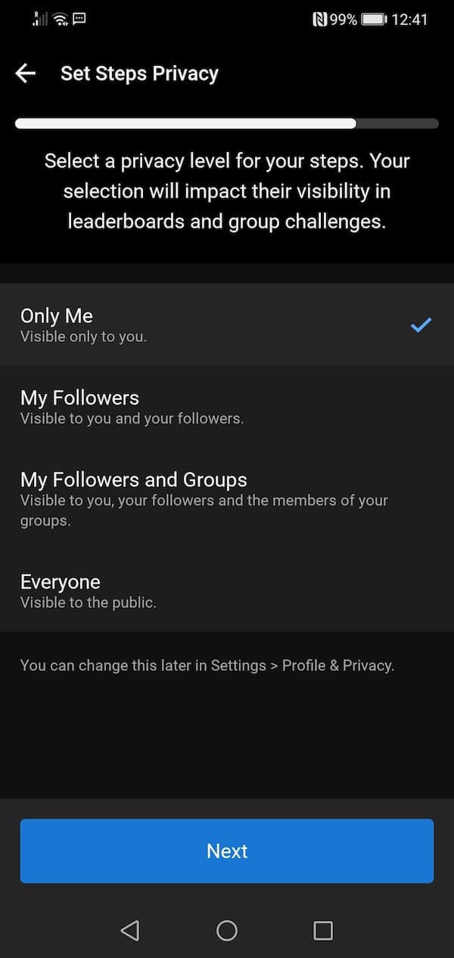Tap the cellular signal bars icon
Screen dimensions: 454x958
click(x=40, y=19)
